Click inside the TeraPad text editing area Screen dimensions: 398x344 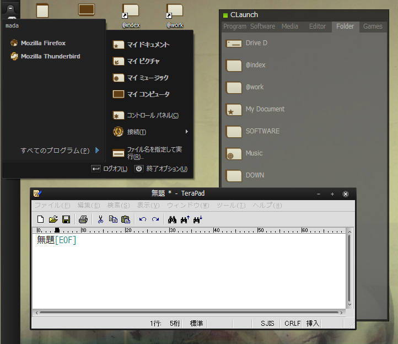(189, 271)
